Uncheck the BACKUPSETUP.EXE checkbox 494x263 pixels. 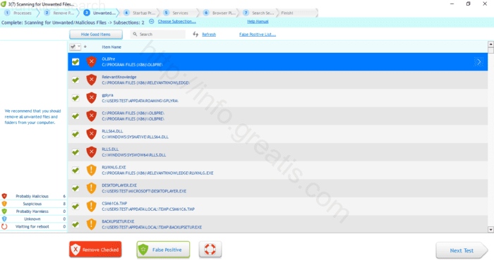(76, 224)
